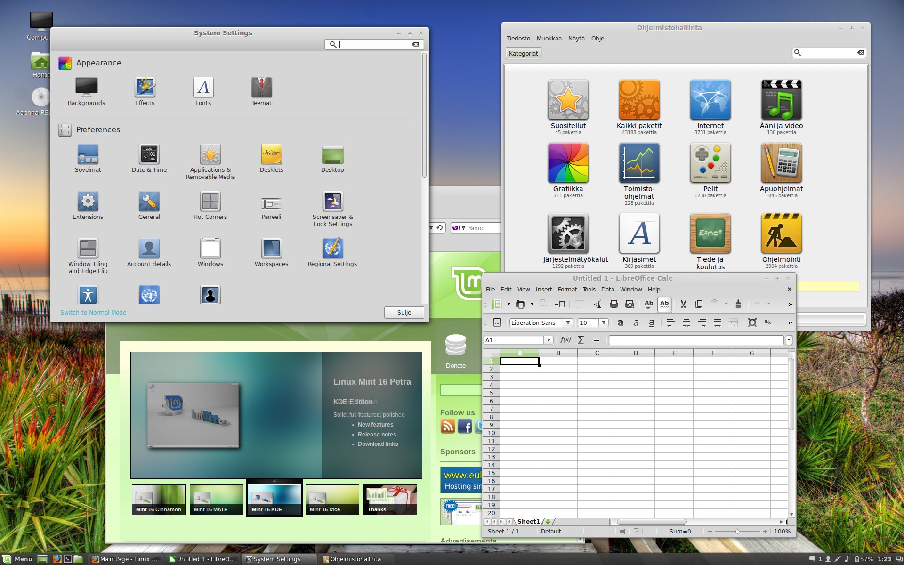Toggle center horizontally in Calc

click(686, 323)
